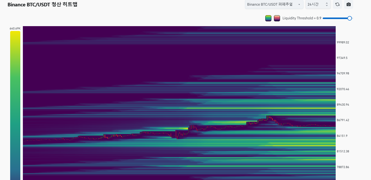
Task: Open the 24시간 time range selector
Action: point(318,4)
